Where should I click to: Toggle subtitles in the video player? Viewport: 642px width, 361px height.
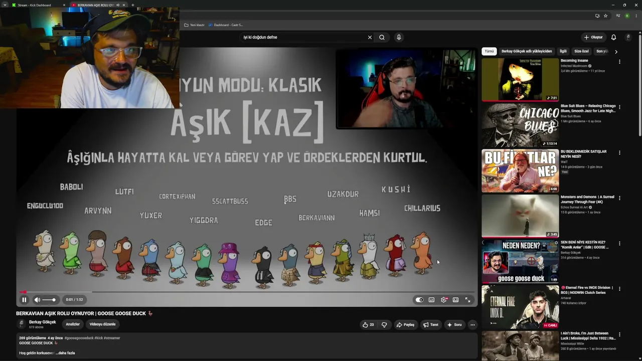coord(431,300)
